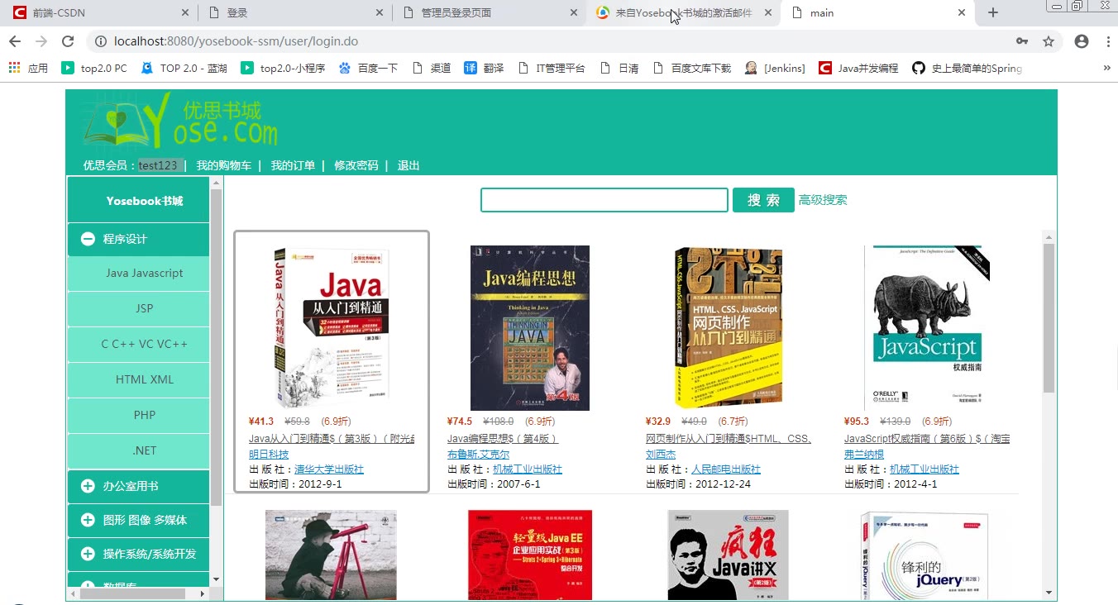Show site information for localhost
This screenshot has width=1118, height=605.
pyautogui.click(x=100, y=41)
